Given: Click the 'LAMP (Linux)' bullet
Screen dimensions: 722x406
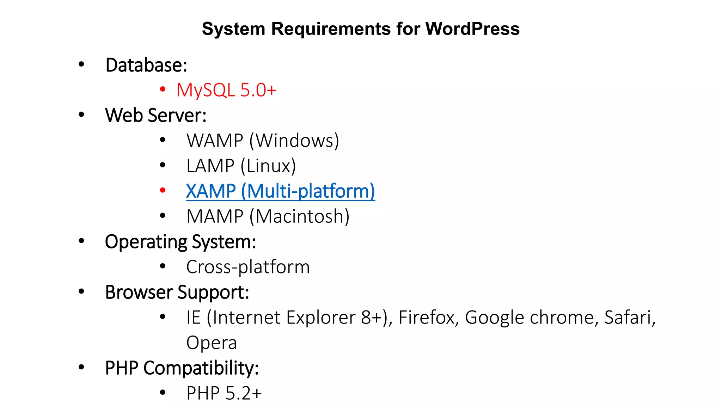Looking at the screenshot, I should pyautogui.click(x=241, y=166).
